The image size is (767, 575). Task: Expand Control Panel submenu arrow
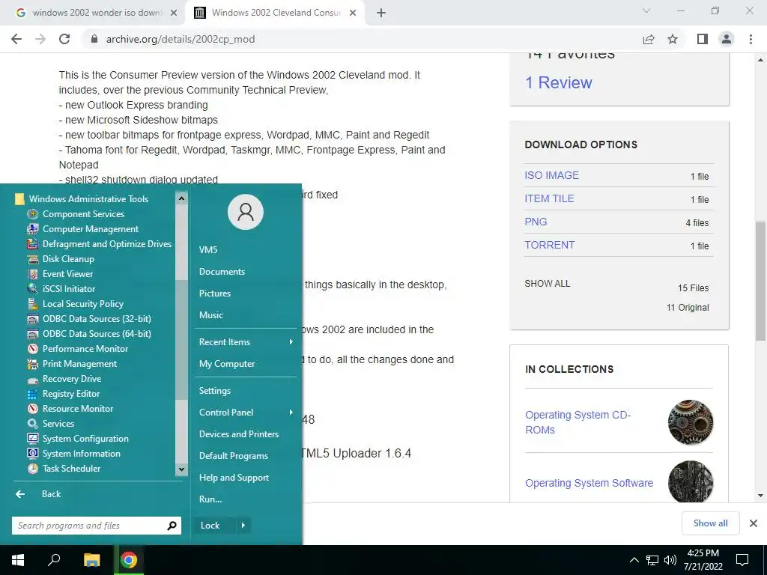click(x=291, y=413)
